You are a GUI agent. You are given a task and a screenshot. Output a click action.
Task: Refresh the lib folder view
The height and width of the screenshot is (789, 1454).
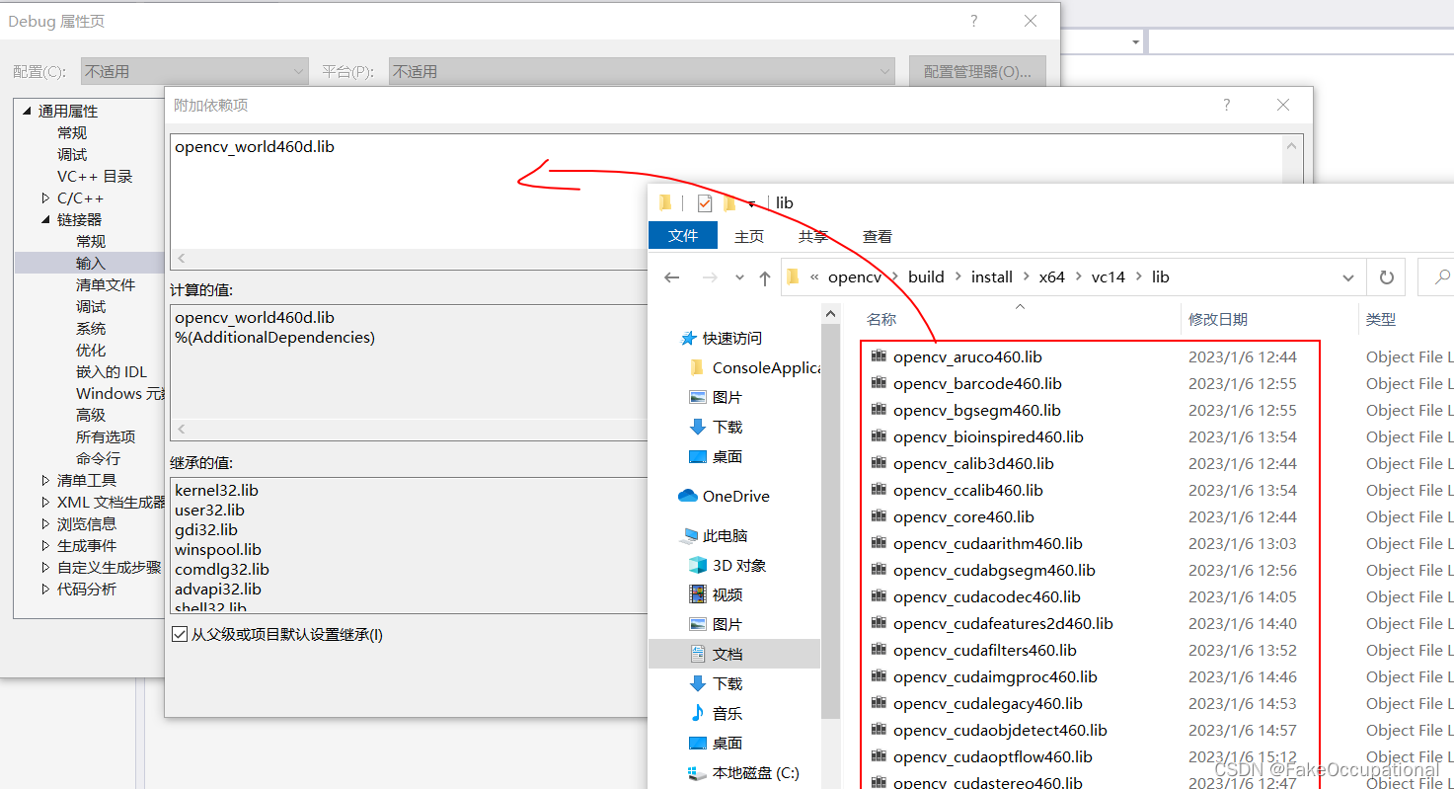pos(1386,277)
